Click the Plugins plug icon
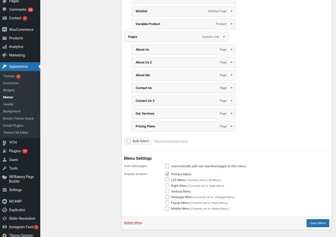 click(x=5, y=151)
